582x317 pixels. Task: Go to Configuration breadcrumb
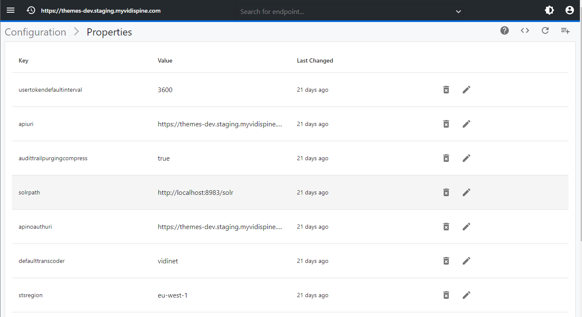point(36,32)
